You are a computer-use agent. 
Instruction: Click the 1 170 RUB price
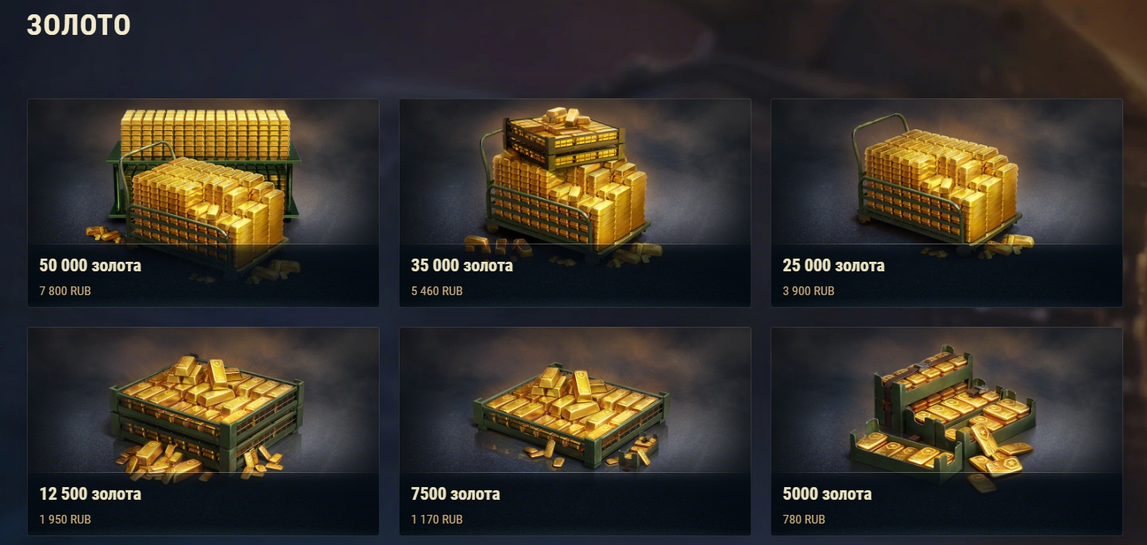point(437,520)
